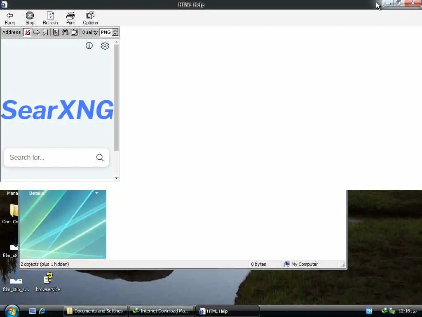Screen dimensions: 422x317
Task: Click the crossed-out lock icon next to Address
Action: 27,32
